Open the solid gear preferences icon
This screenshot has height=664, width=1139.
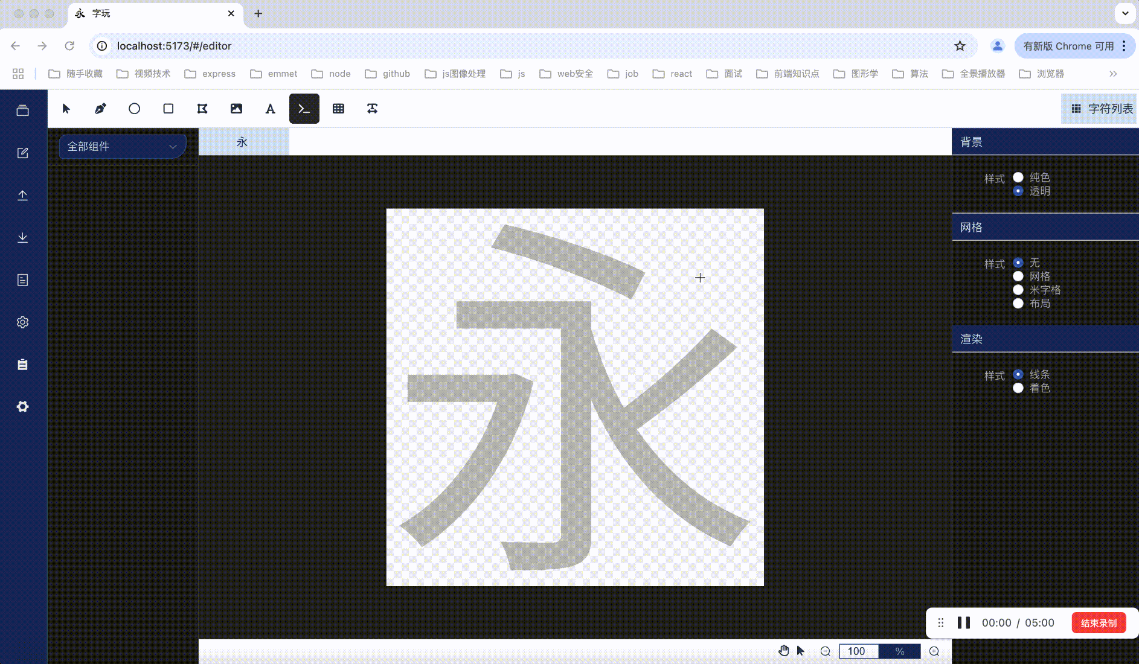coord(23,406)
